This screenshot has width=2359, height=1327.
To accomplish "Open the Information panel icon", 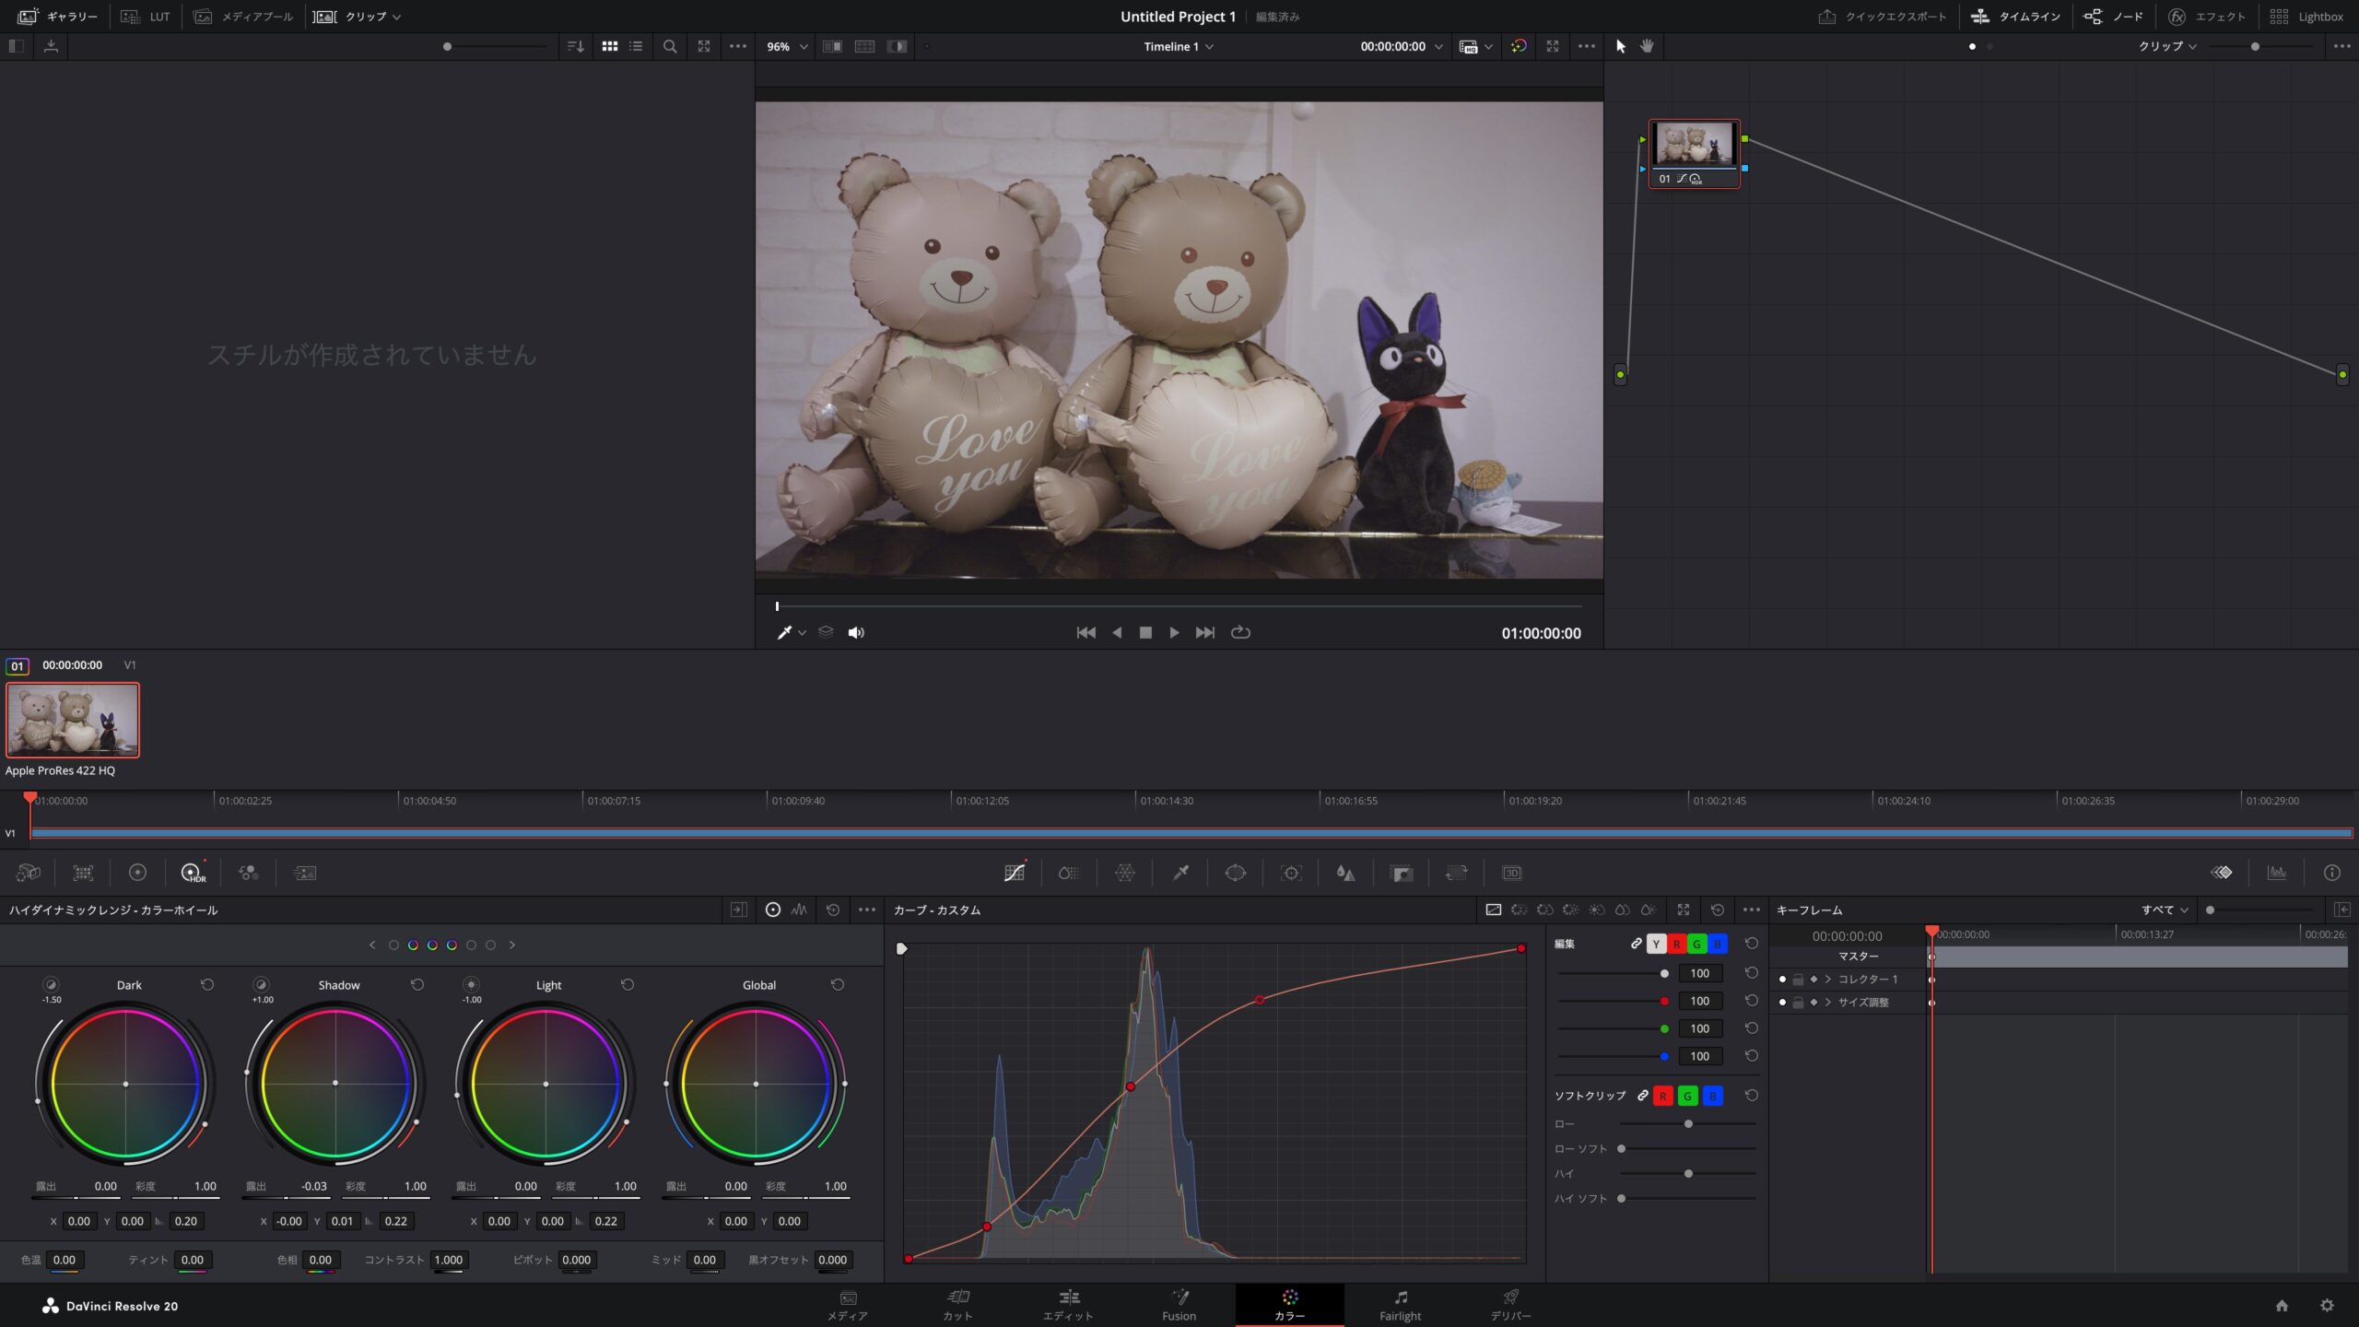I will 2332,873.
